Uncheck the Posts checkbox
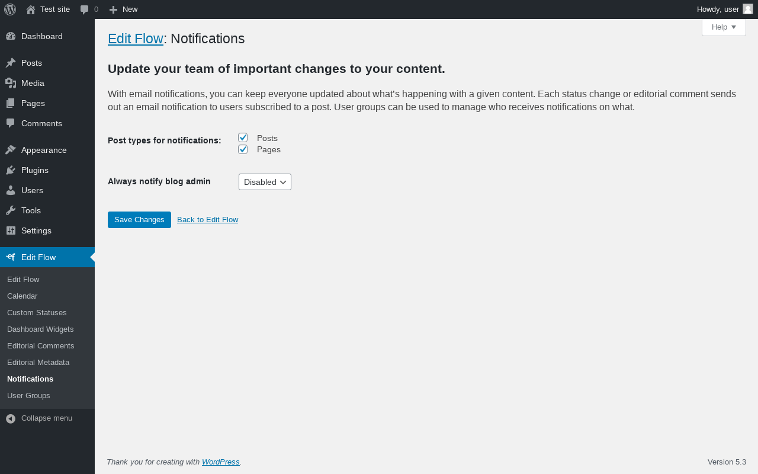Viewport: 758px width, 474px height. point(243,137)
